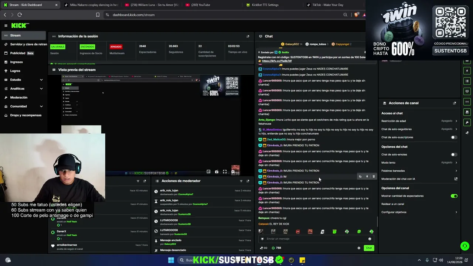Click the Enviar un mensaje input field
473x266 pixels.
(316, 239)
